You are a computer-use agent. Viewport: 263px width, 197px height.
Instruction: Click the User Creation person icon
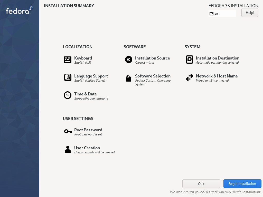tap(68, 149)
